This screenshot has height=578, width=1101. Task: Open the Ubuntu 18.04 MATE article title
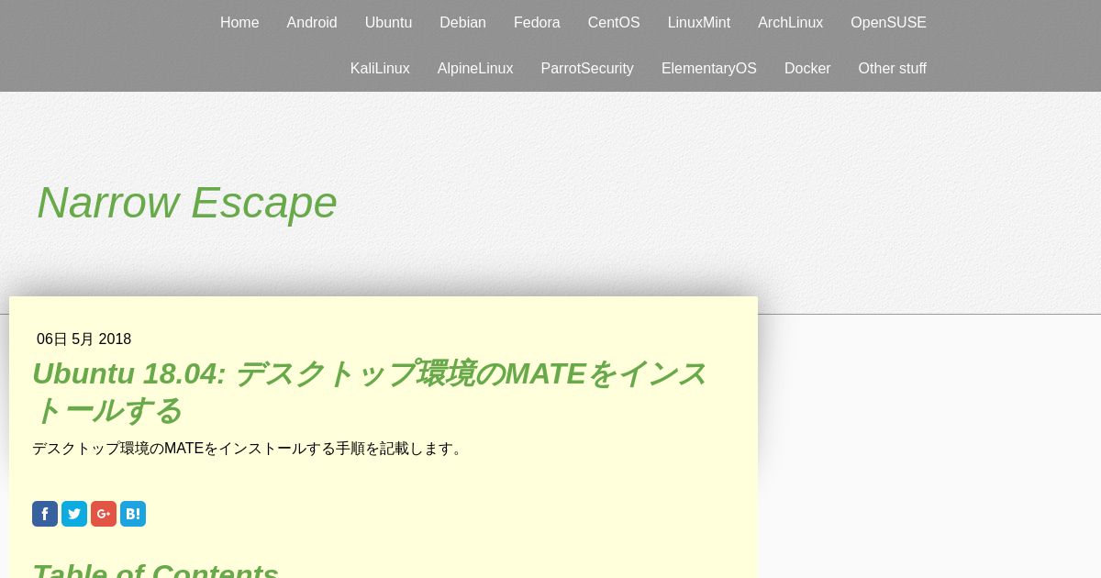369,392
